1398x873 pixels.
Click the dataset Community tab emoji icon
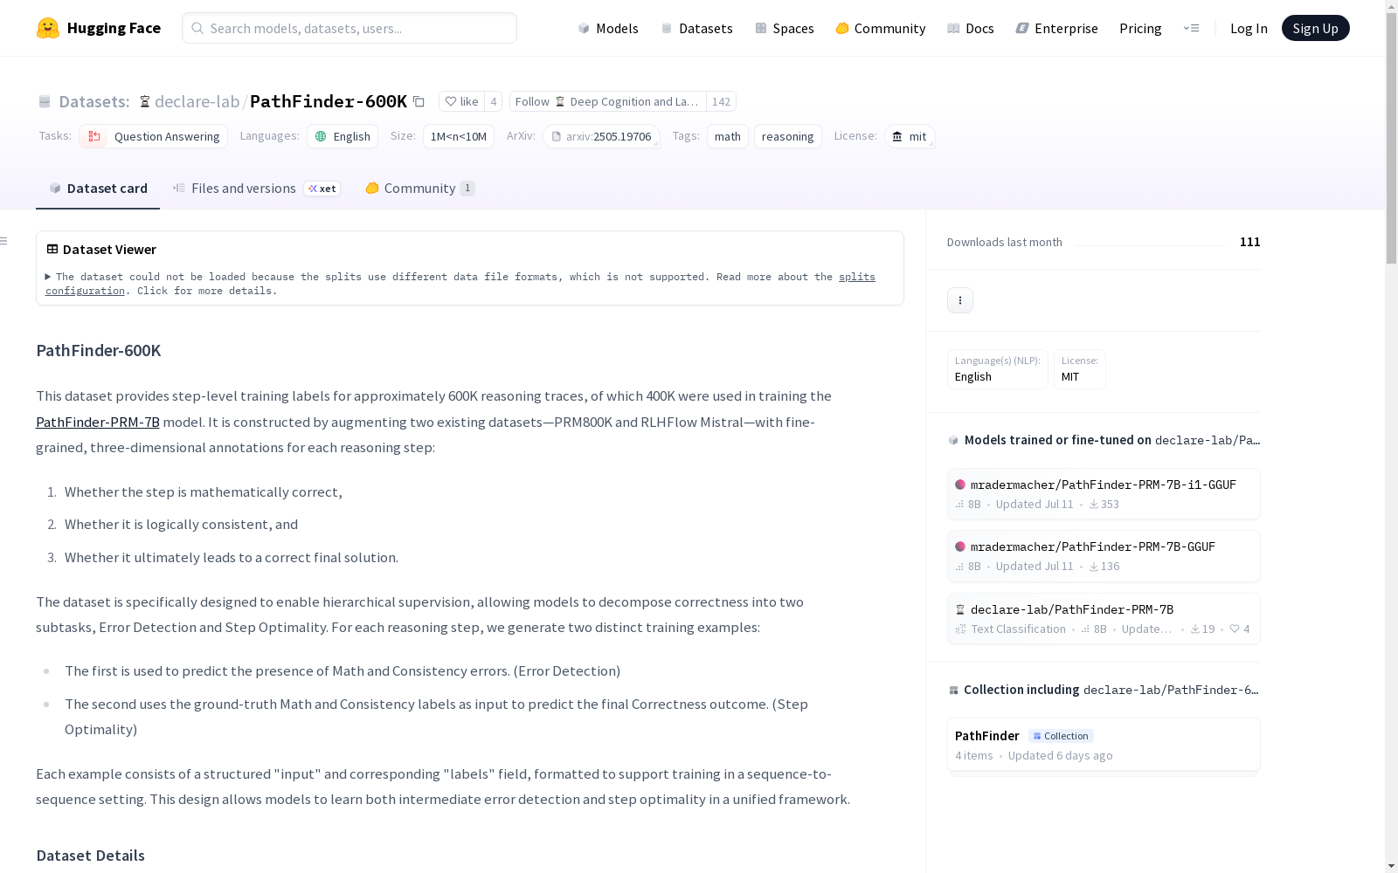(x=372, y=188)
